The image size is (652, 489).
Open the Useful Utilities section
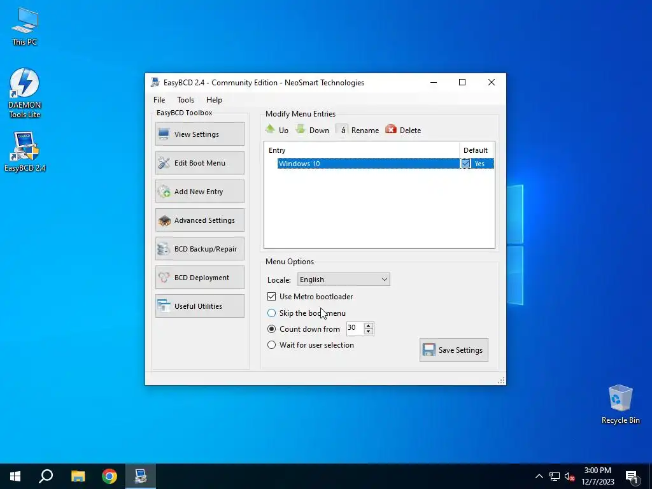tap(199, 306)
